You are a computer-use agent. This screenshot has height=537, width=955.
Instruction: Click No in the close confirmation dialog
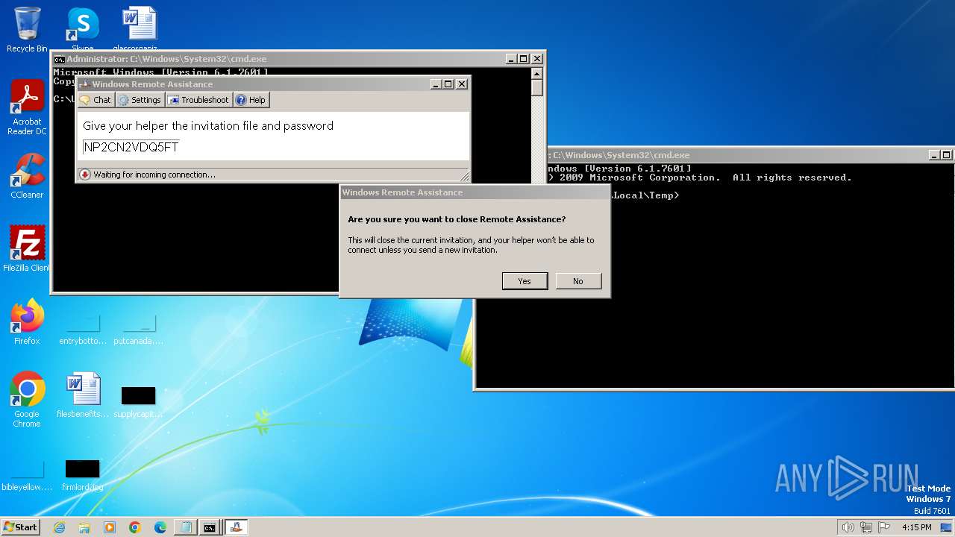[x=578, y=281]
